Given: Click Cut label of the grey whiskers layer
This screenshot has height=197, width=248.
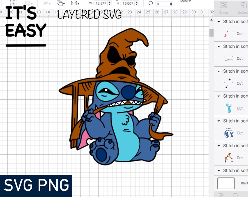Looking at the screenshot, I should tap(240, 58).
